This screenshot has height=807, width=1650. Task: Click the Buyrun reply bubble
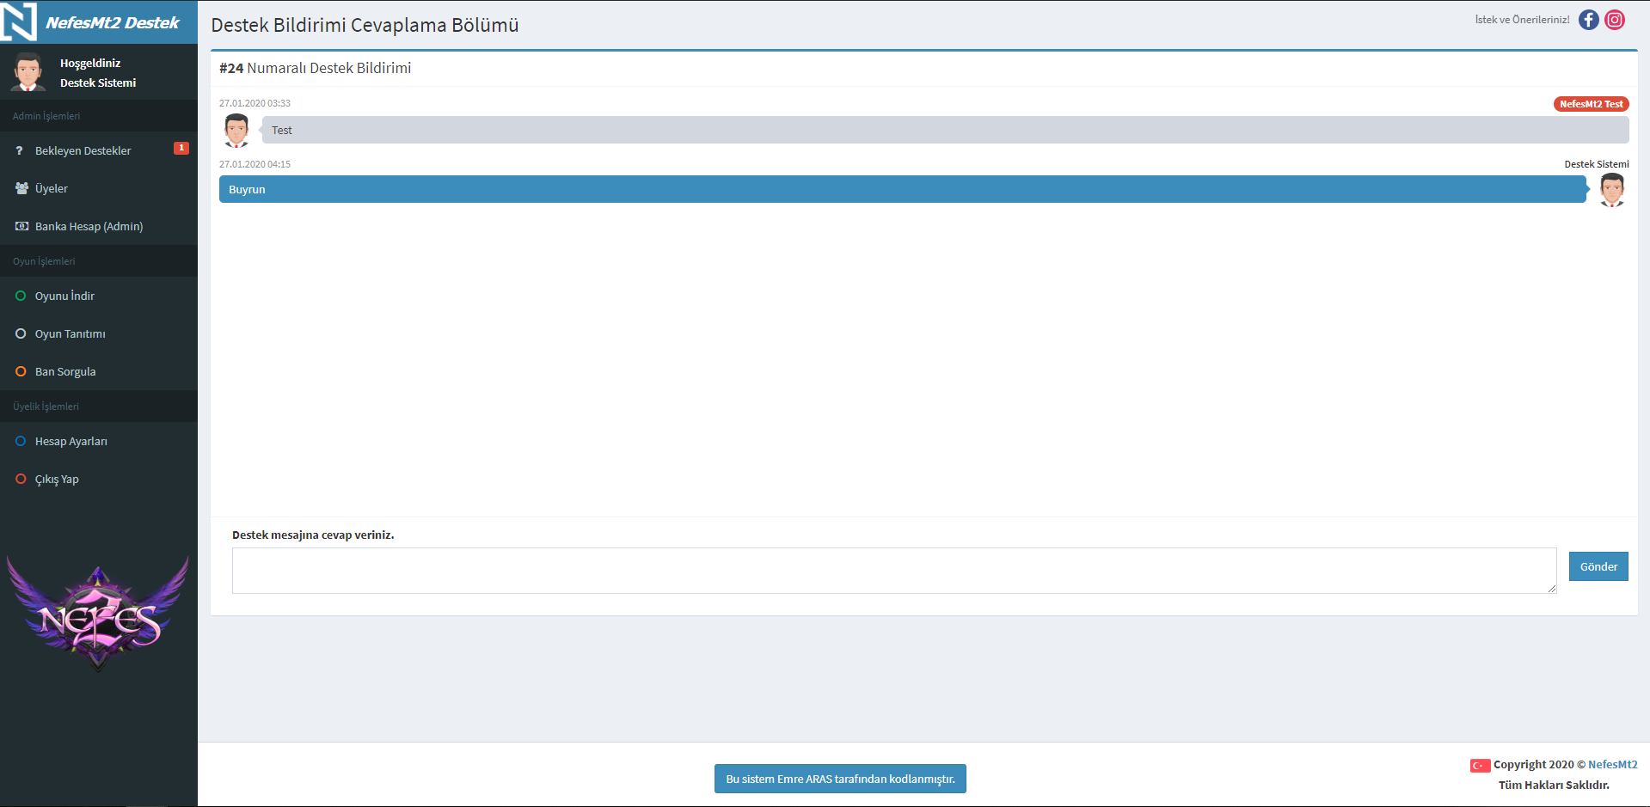click(x=902, y=189)
